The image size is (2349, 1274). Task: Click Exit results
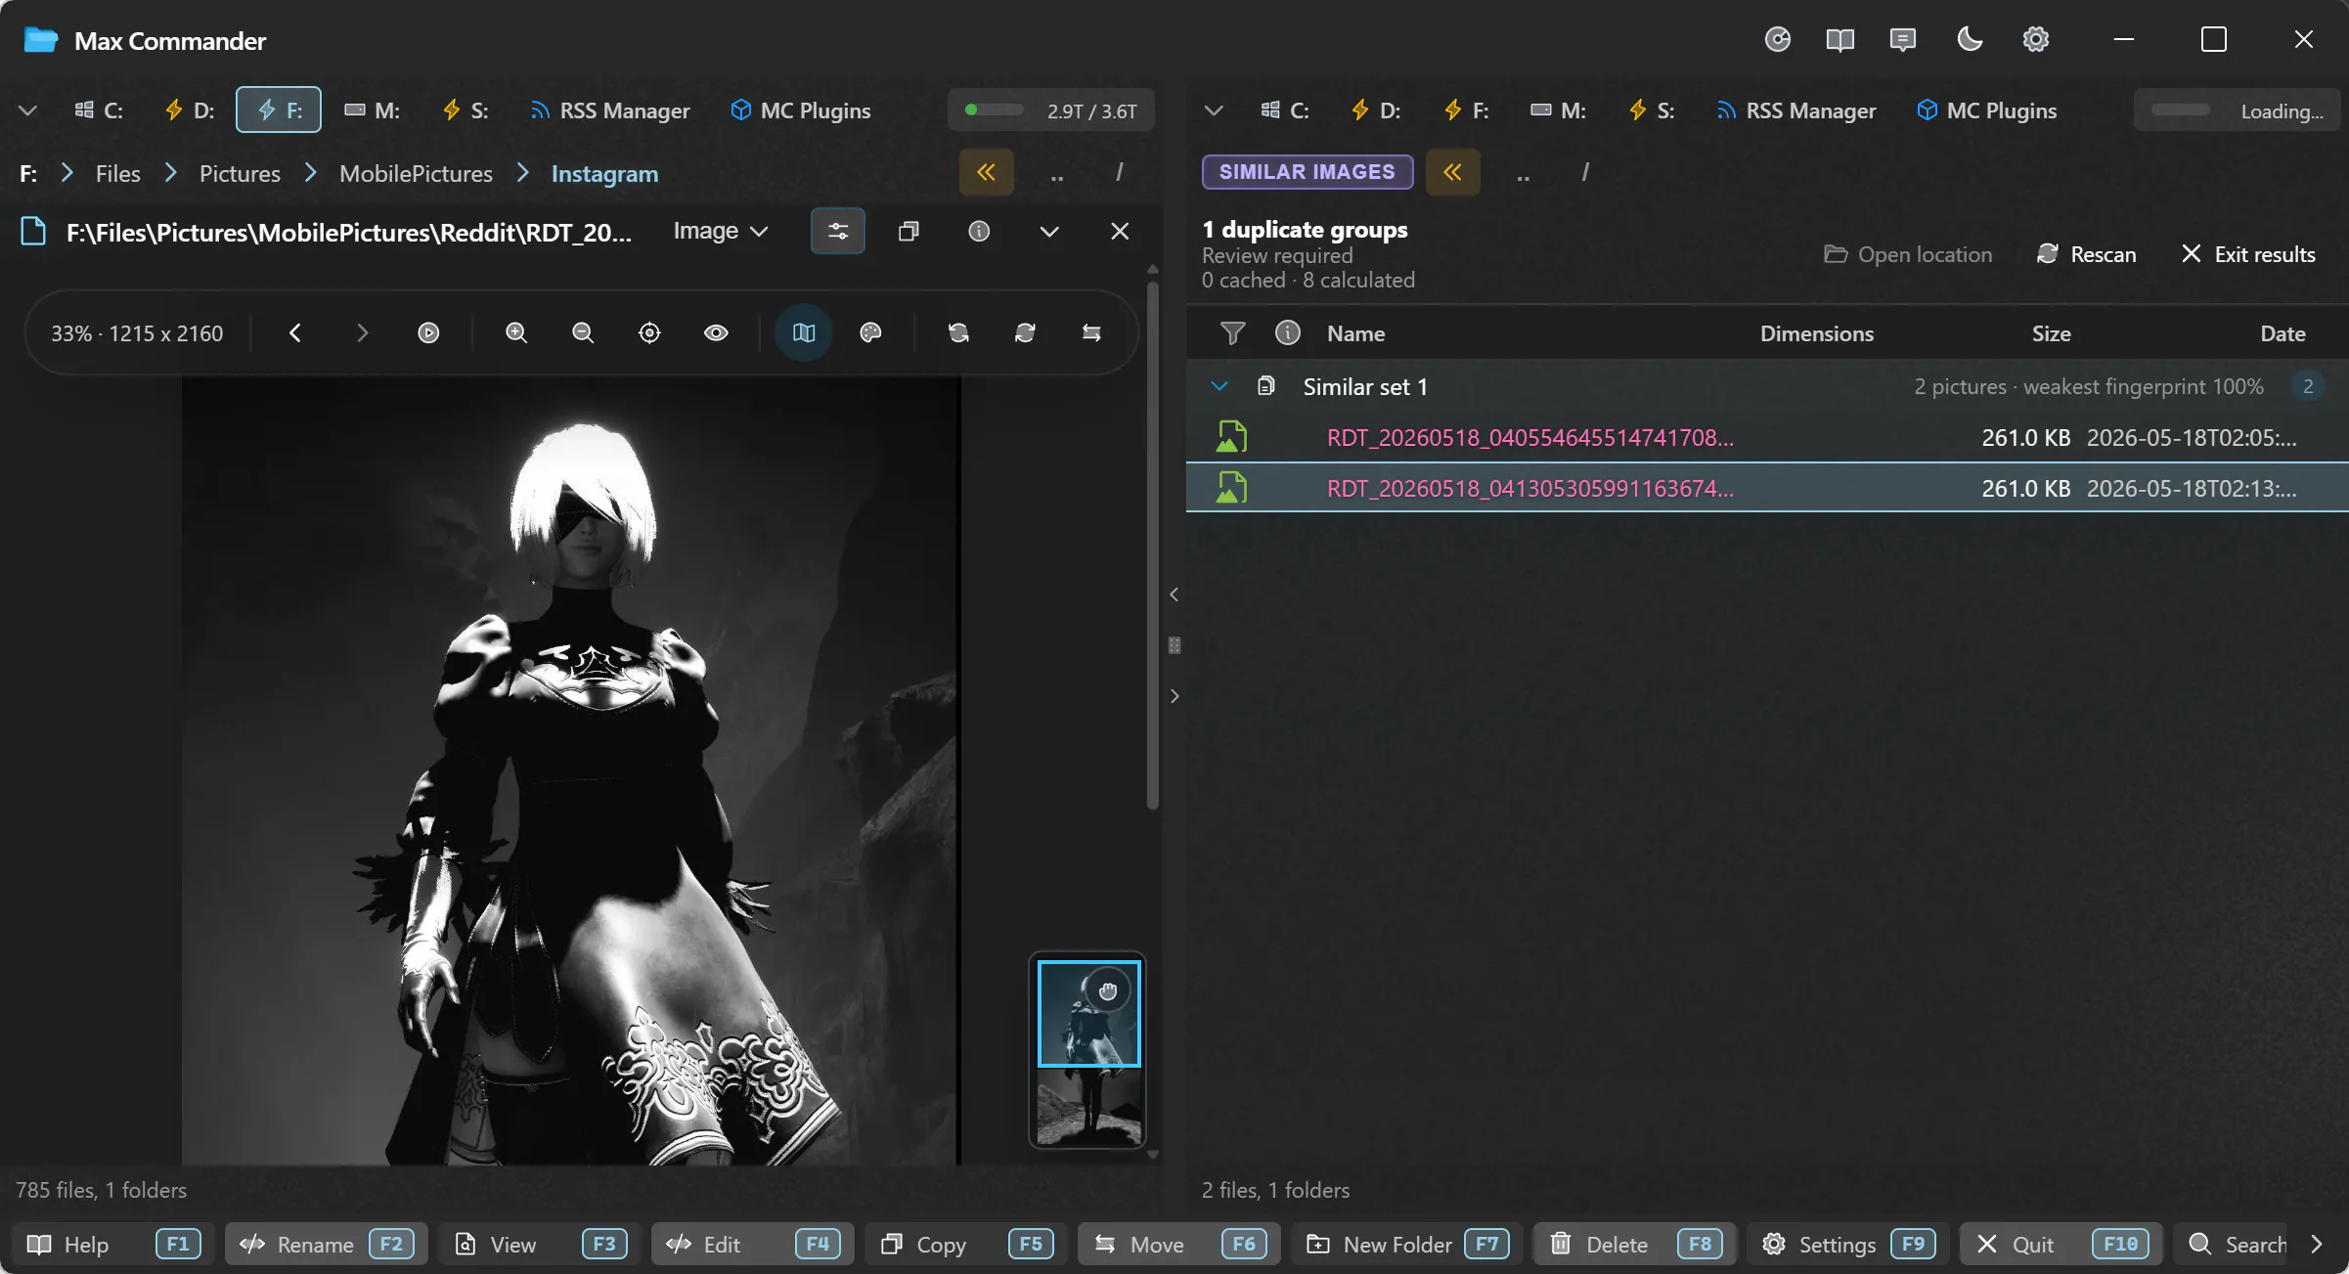pos(2248,254)
